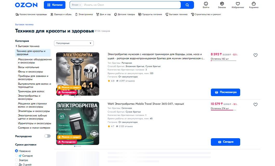Click the magnifier search icon button
Image resolution: width=275 pixels, height=166 pixels.
pyautogui.click(x=187, y=5)
